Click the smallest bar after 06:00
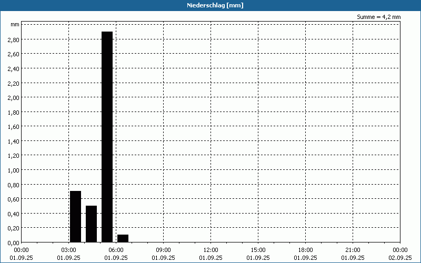Screen dimensions: 421x263 pyautogui.click(x=123, y=238)
